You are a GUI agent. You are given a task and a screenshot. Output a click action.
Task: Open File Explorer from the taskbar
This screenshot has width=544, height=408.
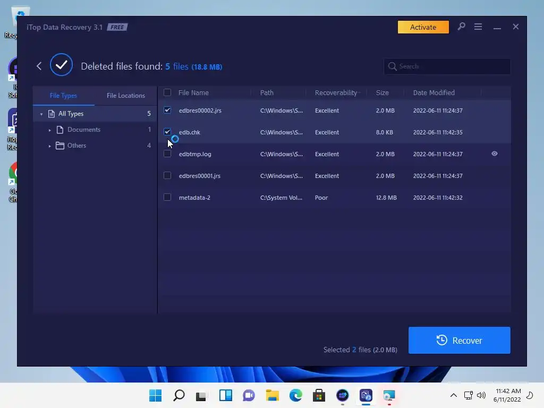273,395
